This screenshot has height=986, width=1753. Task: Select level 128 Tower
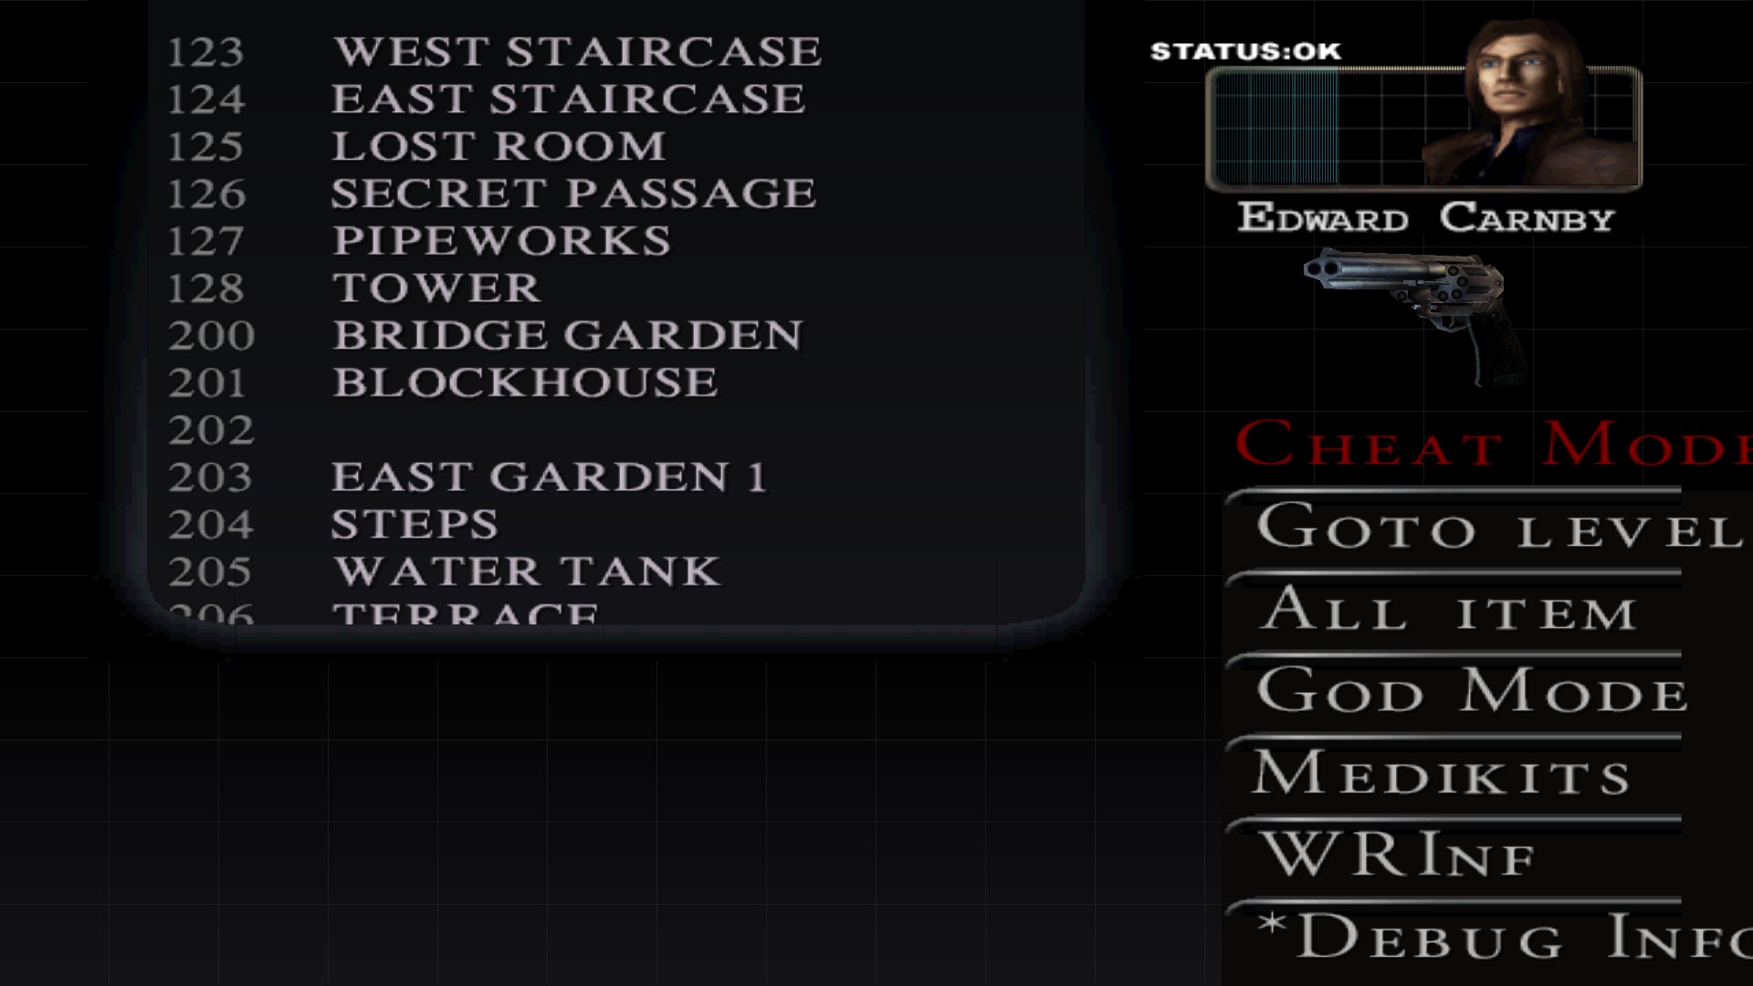click(437, 287)
